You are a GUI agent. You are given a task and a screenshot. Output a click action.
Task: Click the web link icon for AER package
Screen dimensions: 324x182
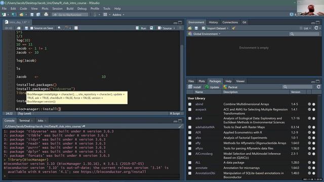click(309, 132)
